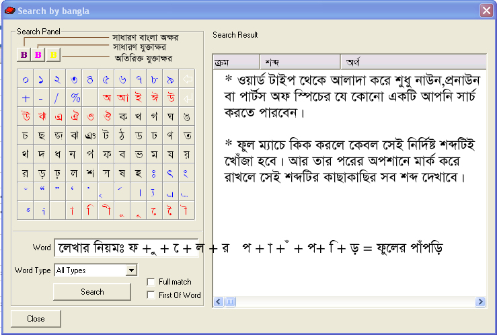Click the Search button
This screenshot has width=497, height=335.
(92, 291)
